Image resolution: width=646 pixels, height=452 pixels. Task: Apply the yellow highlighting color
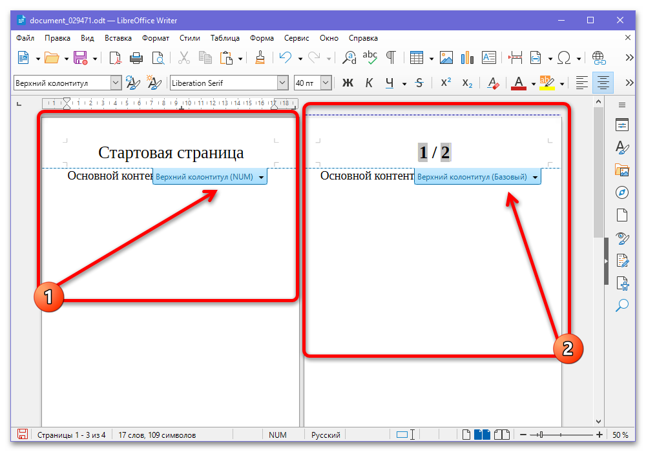click(547, 83)
